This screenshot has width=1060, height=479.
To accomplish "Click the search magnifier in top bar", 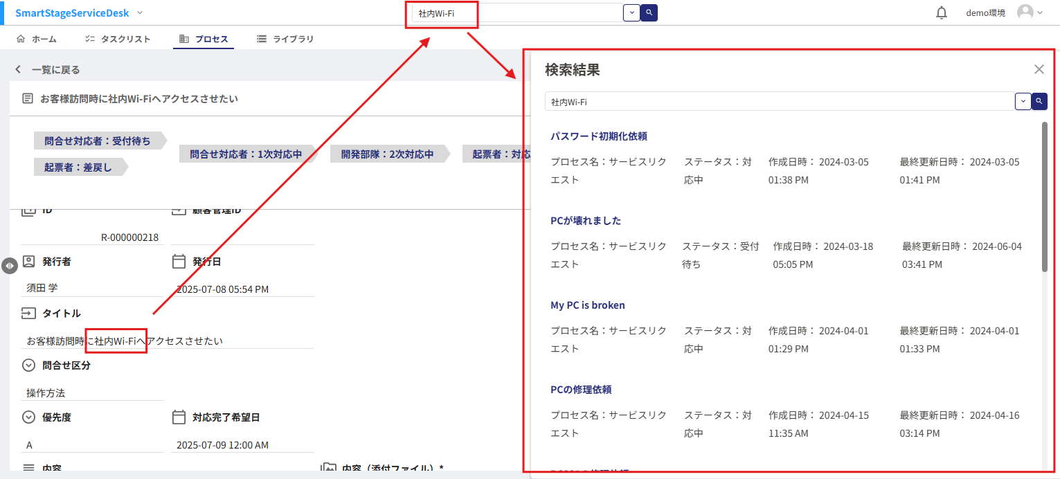I will click(649, 12).
